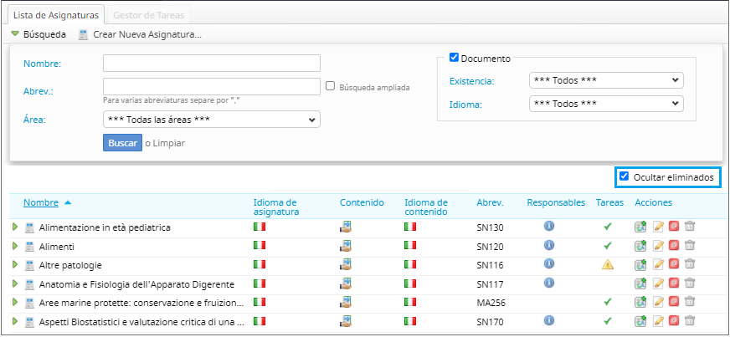Click the Contenido document icon for Alimenti
This screenshot has height=337, width=730.
point(345,245)
